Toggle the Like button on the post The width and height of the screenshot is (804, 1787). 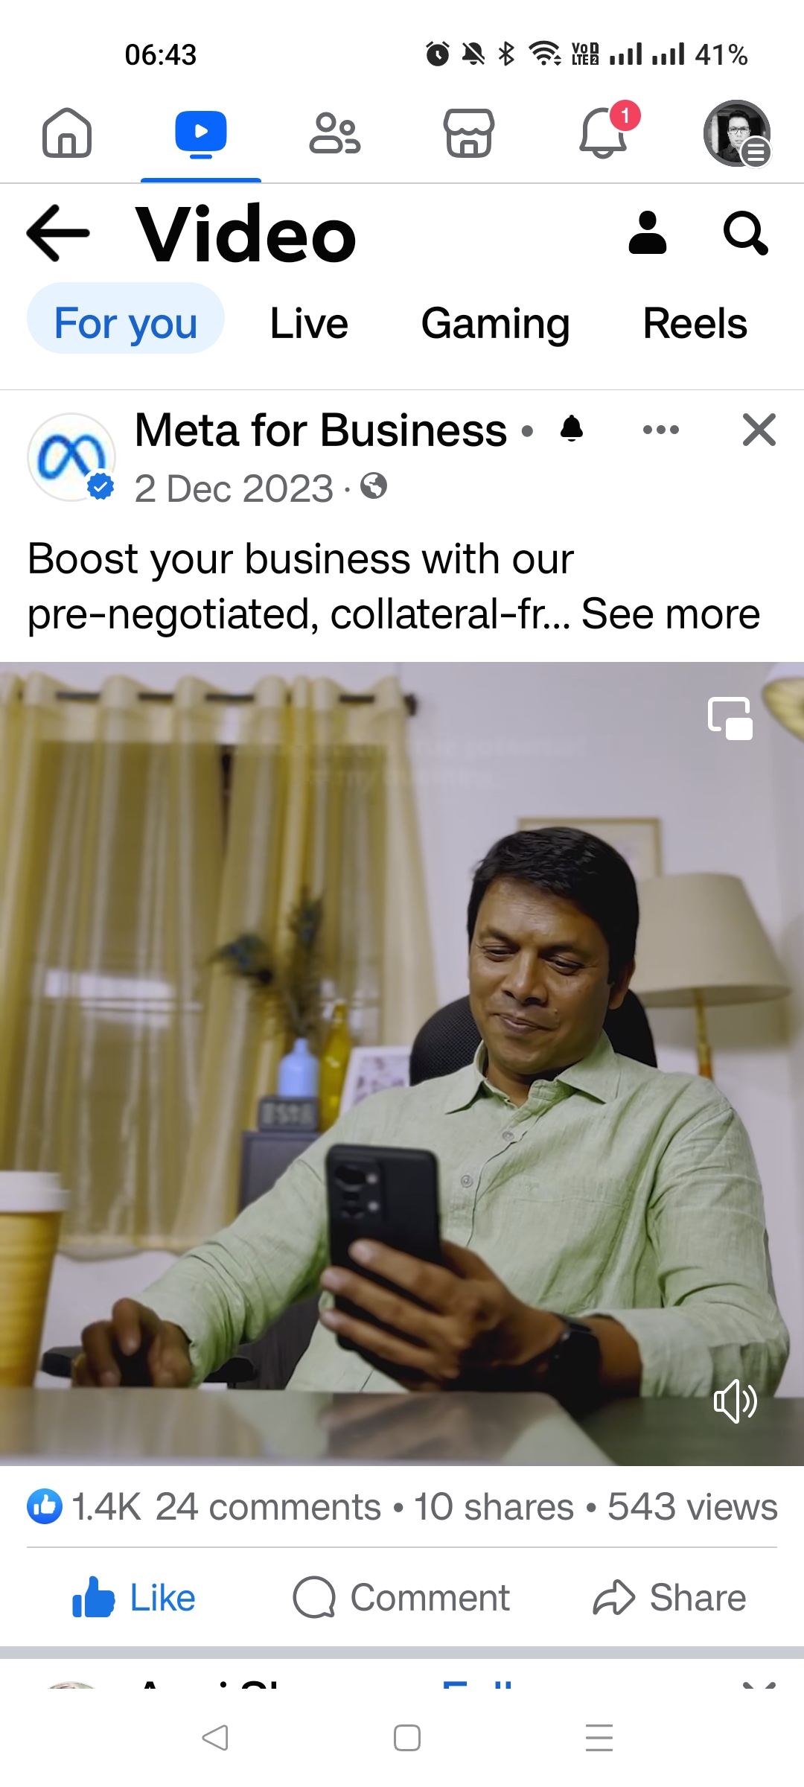click(x=134, y=1598)
